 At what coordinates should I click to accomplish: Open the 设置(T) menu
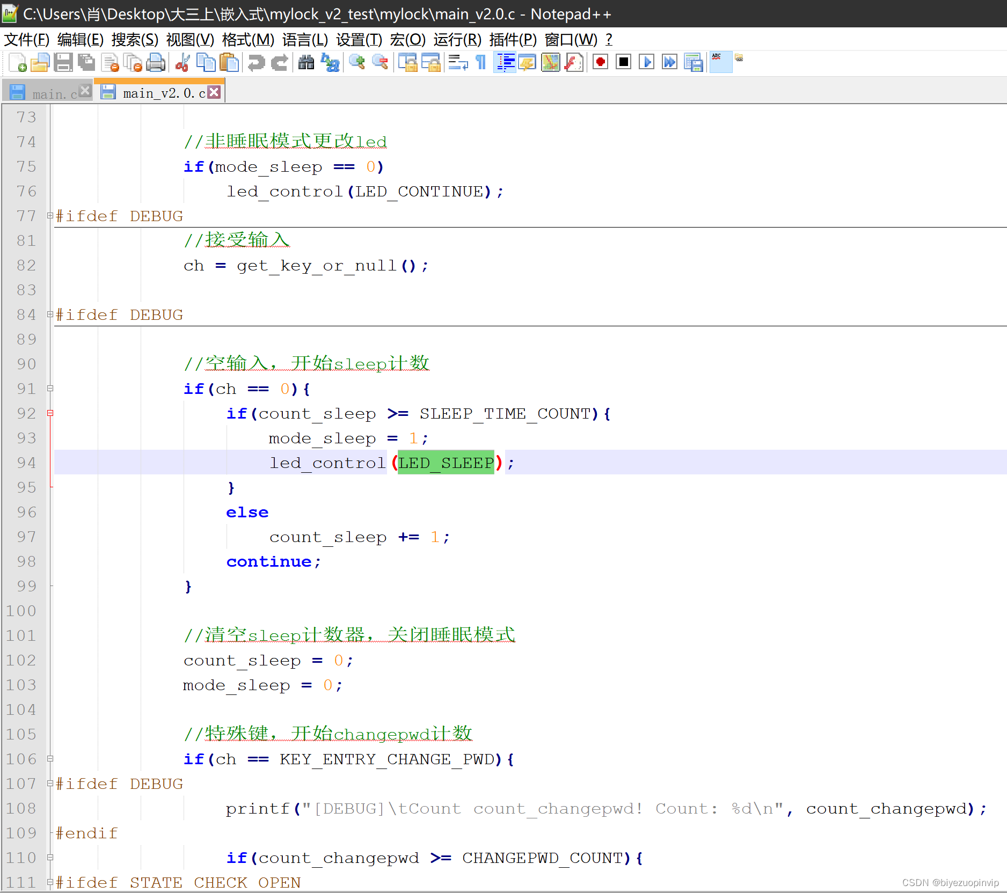click(359, 40)
